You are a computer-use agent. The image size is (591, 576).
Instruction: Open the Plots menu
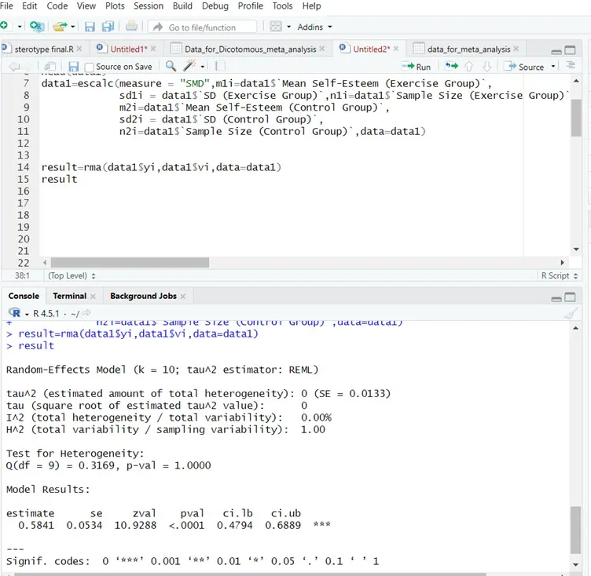[115, 6]
